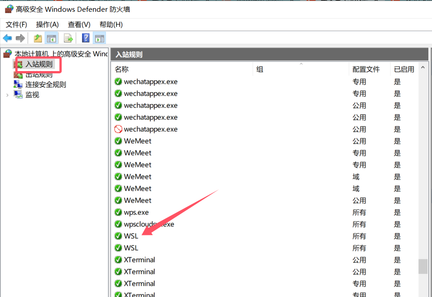Click the 入站规则 panel header

[x=269, y=54]
